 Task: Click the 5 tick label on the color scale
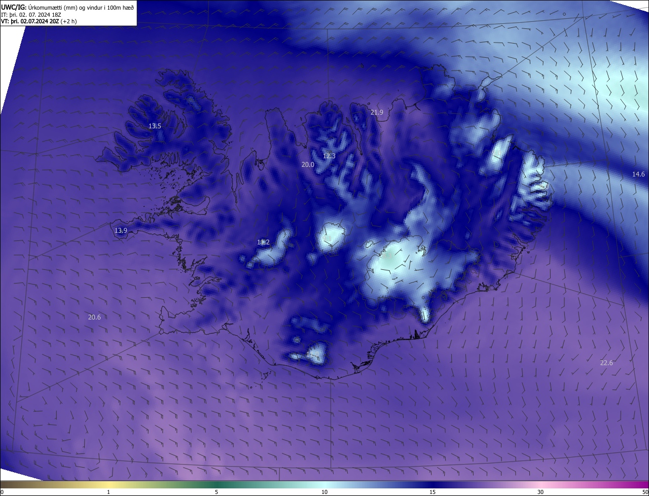click(x=217, y=492)
